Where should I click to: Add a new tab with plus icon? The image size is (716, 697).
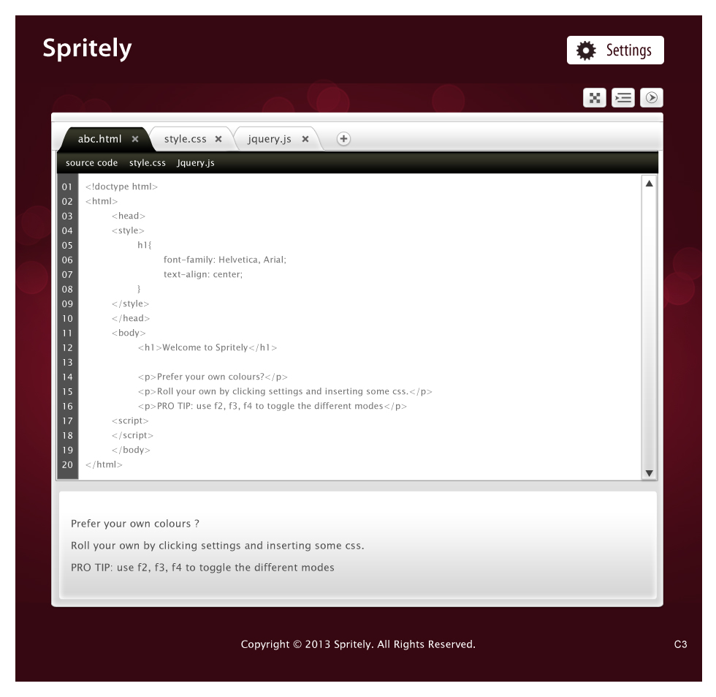pos(343,139)
